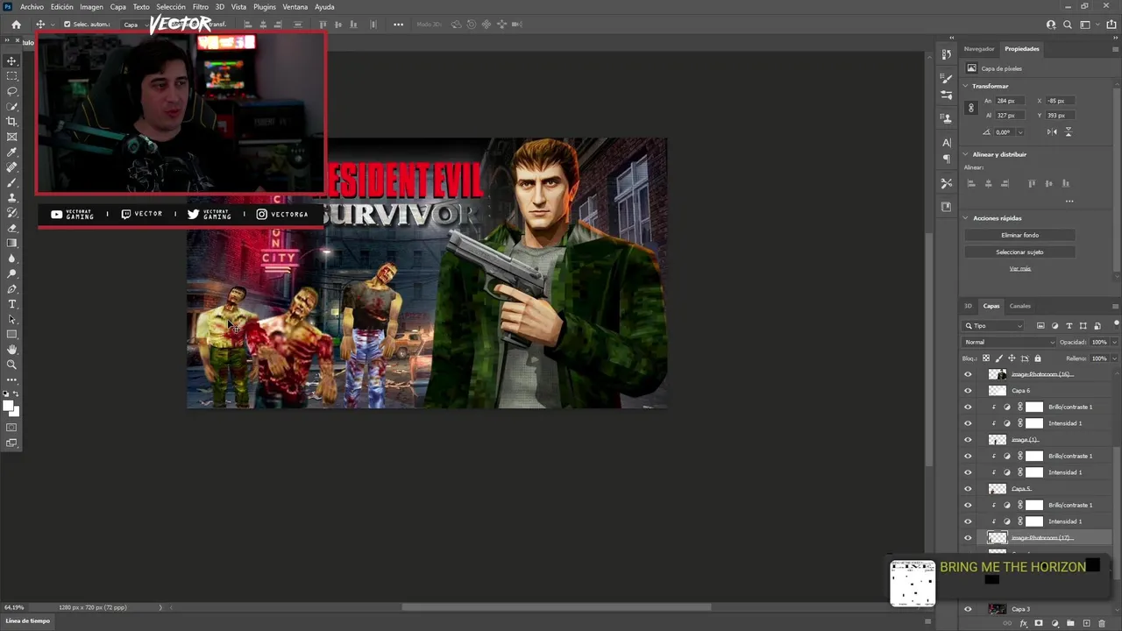Lock all with padlock icon
Screen dimensions: 1122x631
click(1038, 358)
